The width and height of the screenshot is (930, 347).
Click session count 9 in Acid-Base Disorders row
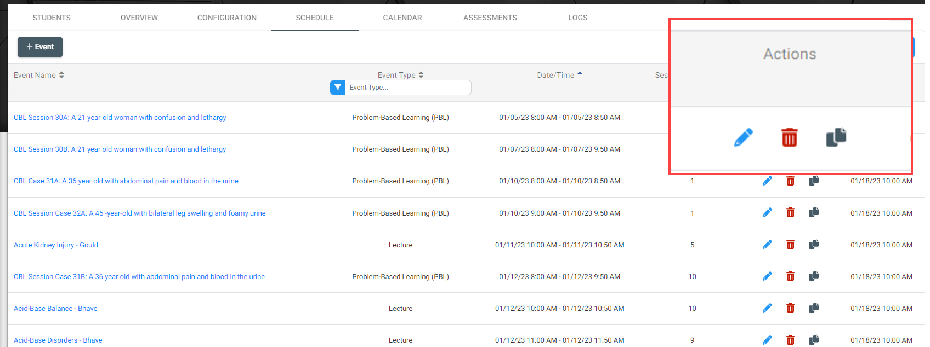pyautogui.click(x=693, y=340)
